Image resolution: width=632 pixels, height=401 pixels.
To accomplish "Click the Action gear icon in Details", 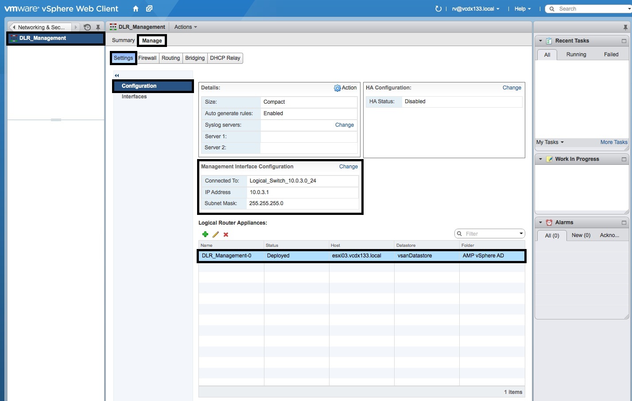I will coord(337,88).
